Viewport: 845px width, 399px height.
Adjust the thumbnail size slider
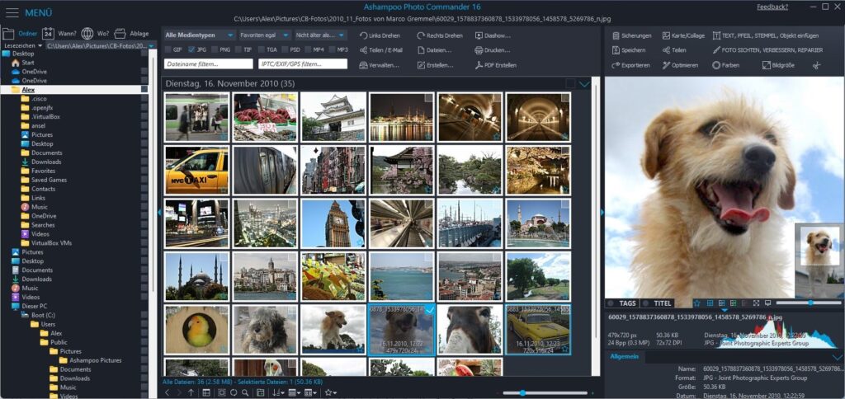pos(524,392)
